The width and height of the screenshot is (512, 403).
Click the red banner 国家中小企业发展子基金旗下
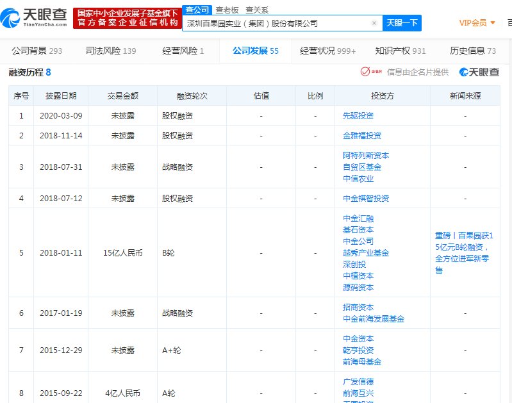coord(128,18)
